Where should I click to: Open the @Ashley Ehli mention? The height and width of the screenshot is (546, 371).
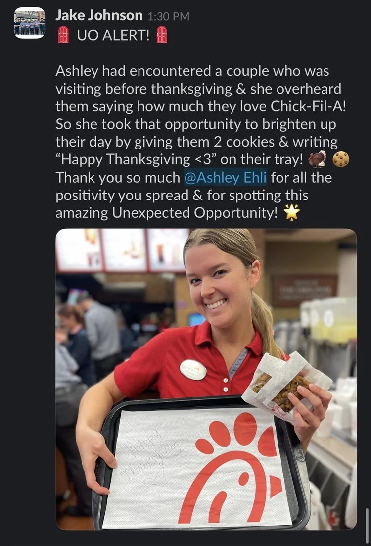225,177
